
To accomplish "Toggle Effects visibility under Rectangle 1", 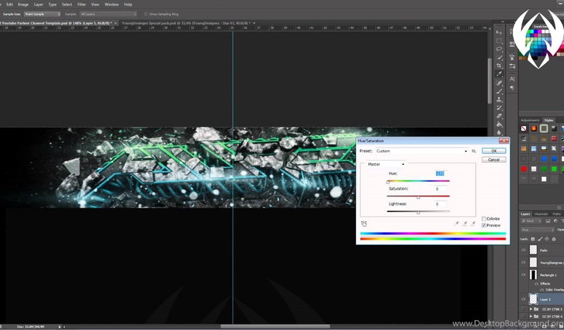I will click(x=536, y=284).
